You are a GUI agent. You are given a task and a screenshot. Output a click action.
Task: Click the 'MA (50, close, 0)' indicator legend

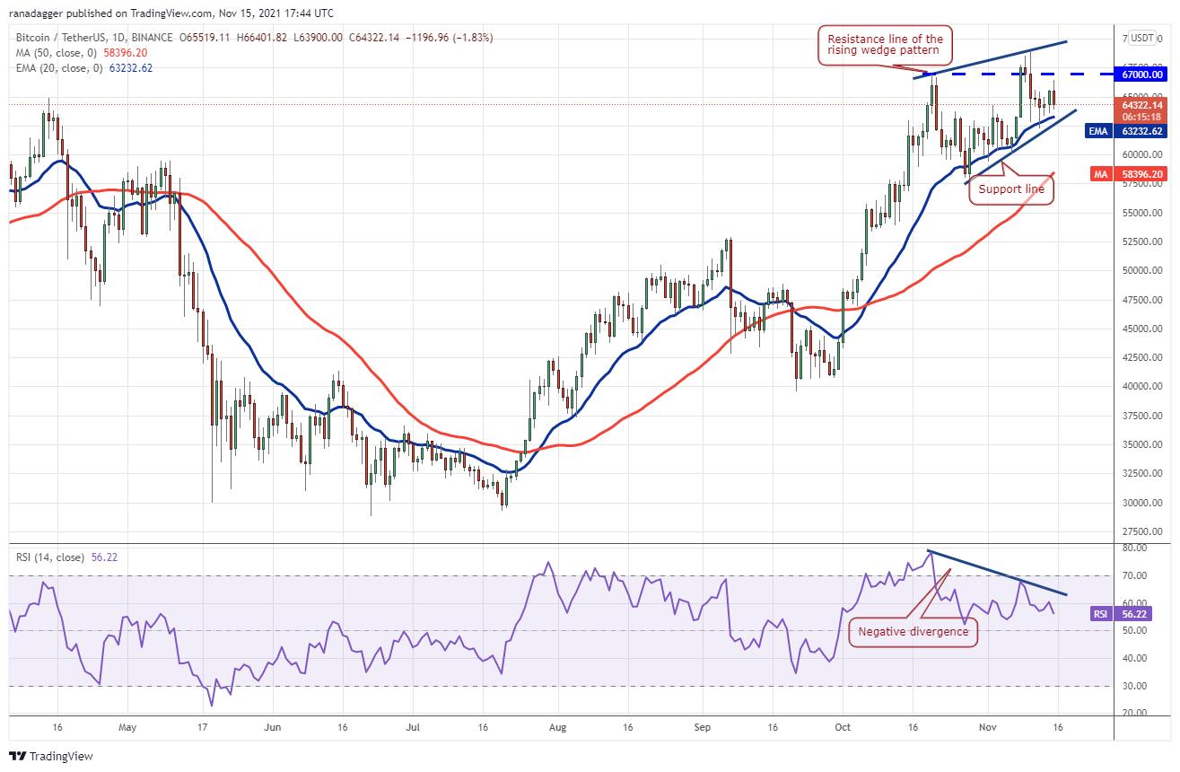tap(56, 52)
